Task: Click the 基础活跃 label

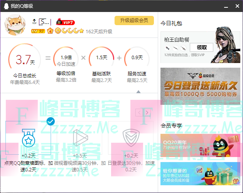Action: [101, 73]
